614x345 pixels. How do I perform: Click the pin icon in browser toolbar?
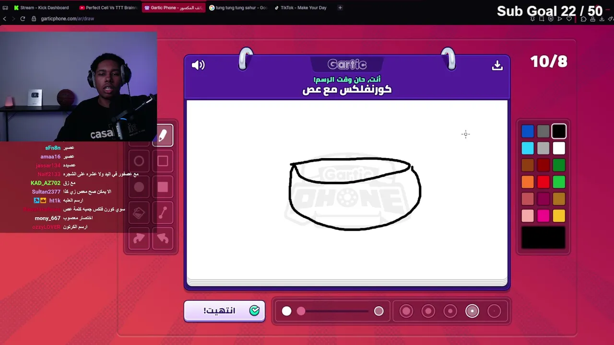click(532, 19)
